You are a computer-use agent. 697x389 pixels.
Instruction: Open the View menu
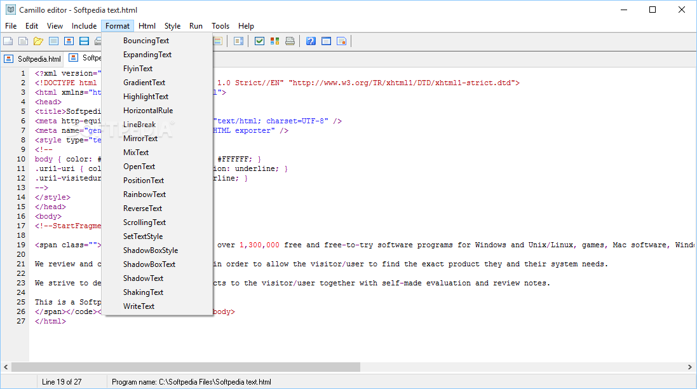pos(55,26)
